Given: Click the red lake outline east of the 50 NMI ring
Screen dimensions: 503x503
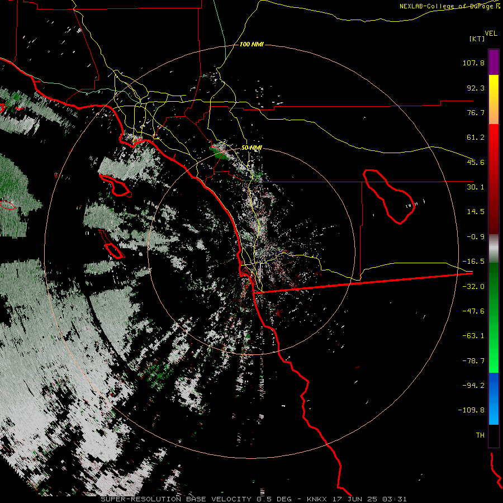Looking at the screenshot, I should coord(389,197).
